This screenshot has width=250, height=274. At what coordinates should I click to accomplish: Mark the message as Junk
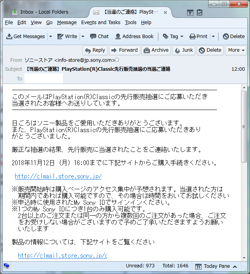184,50
